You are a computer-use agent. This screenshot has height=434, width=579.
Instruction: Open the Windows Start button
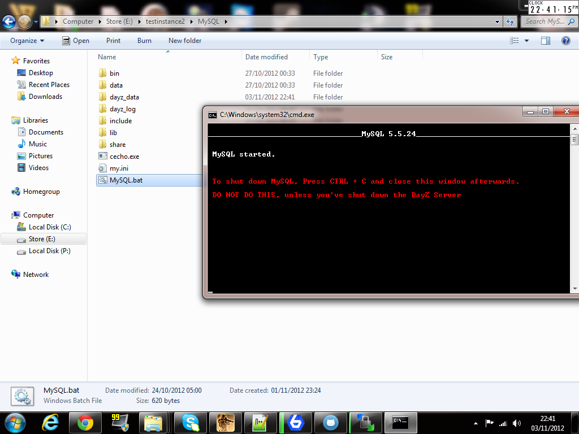coord(15,423)
